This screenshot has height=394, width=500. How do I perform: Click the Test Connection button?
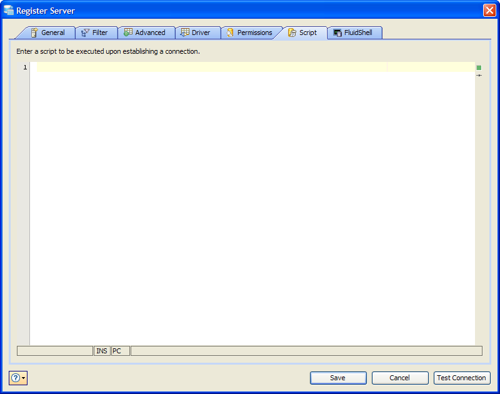point(462,378)
